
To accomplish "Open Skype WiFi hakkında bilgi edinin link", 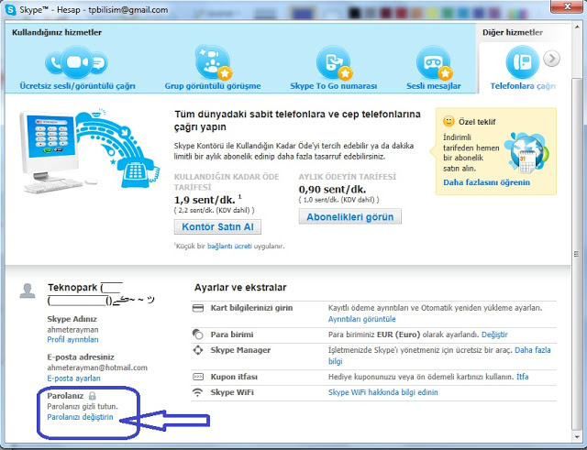I will [x=383, y=392].
